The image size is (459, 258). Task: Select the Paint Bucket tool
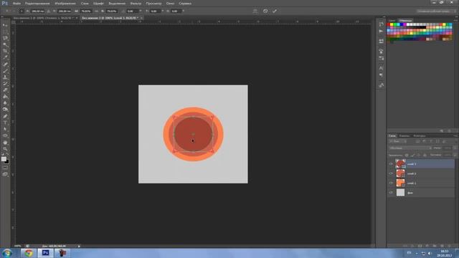(x=5, y=97)
